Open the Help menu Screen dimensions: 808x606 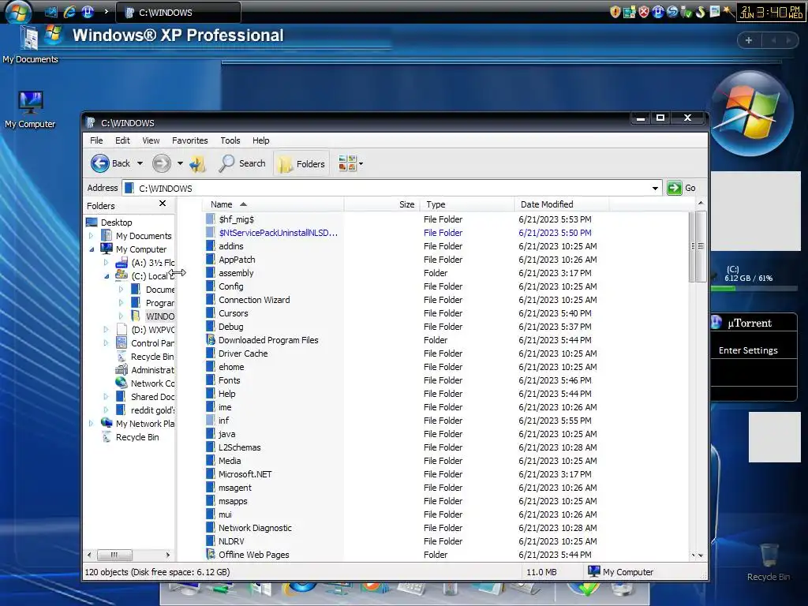point(260,140)
